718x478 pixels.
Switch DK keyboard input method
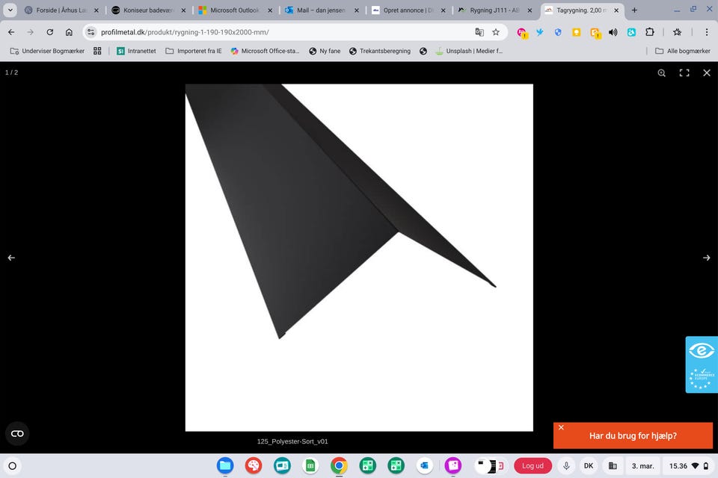point(589,465)
